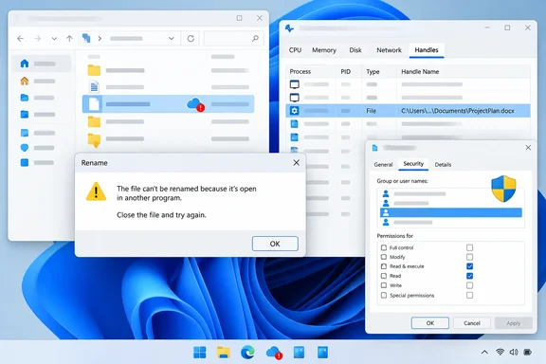Viewport: 546px width, 364px height.
Task: Show hidden system tray icons
Action: coord(484,353)
